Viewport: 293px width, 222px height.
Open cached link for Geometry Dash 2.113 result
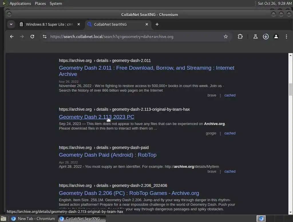[230, 133]
